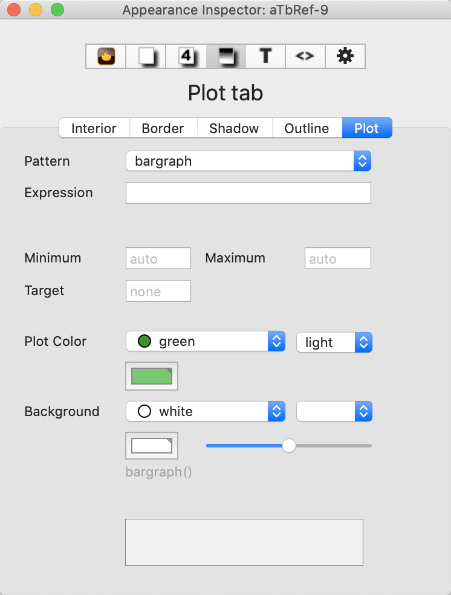This screenshot has height=595, width=451.
Task: Adjust the background opacity slider
Action: [x=288, y=446]
